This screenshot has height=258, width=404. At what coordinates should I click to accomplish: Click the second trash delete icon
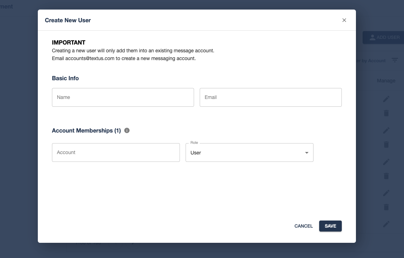pyautogui.click(x=386, y=145)
